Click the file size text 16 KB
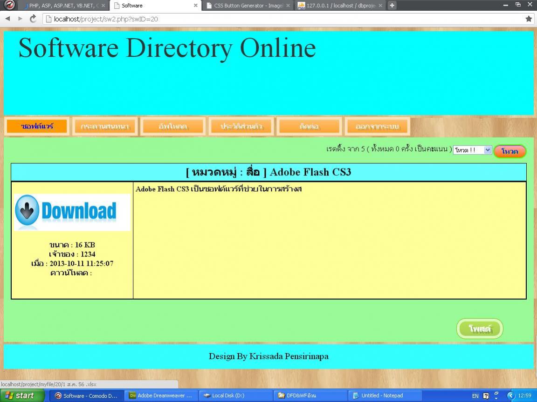 click(85, 245)
